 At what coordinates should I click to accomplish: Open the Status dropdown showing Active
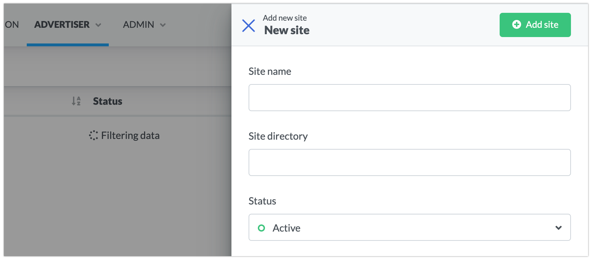[409, 227]
